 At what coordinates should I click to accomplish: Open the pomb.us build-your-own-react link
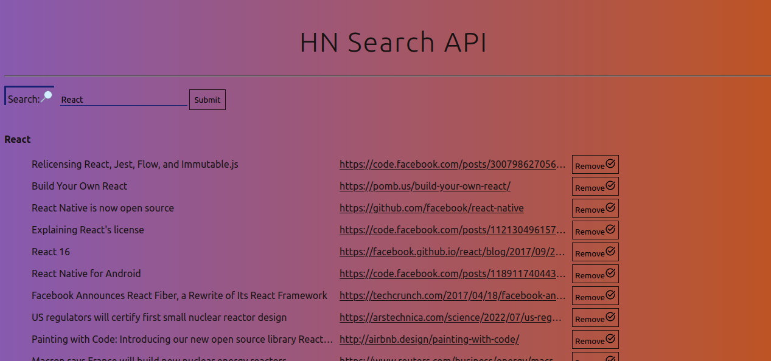tap(425, 186)
